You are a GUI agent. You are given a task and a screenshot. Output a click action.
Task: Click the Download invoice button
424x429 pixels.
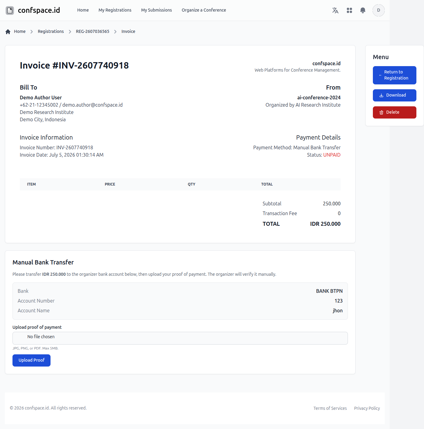(x=394, y=95)
